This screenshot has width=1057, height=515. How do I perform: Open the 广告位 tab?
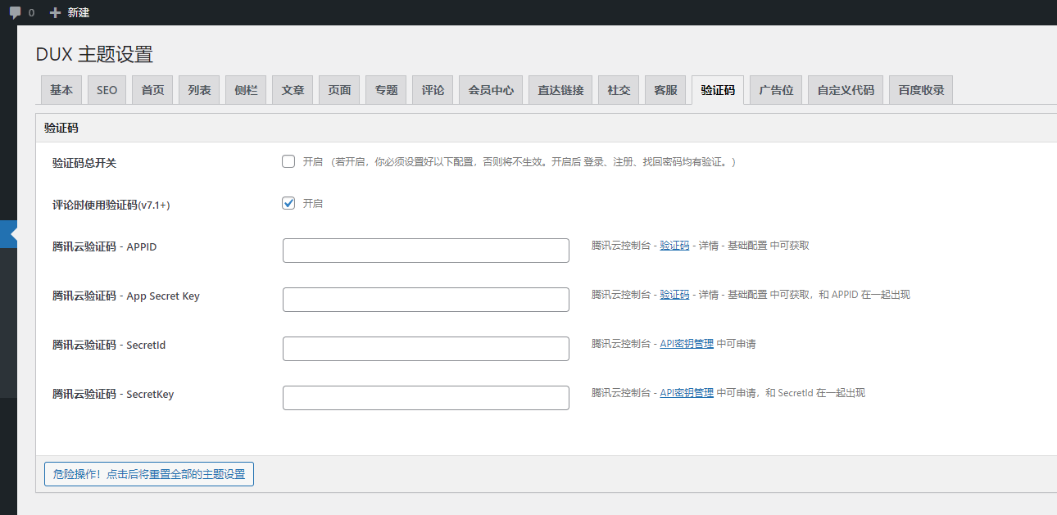click(777, 90)
